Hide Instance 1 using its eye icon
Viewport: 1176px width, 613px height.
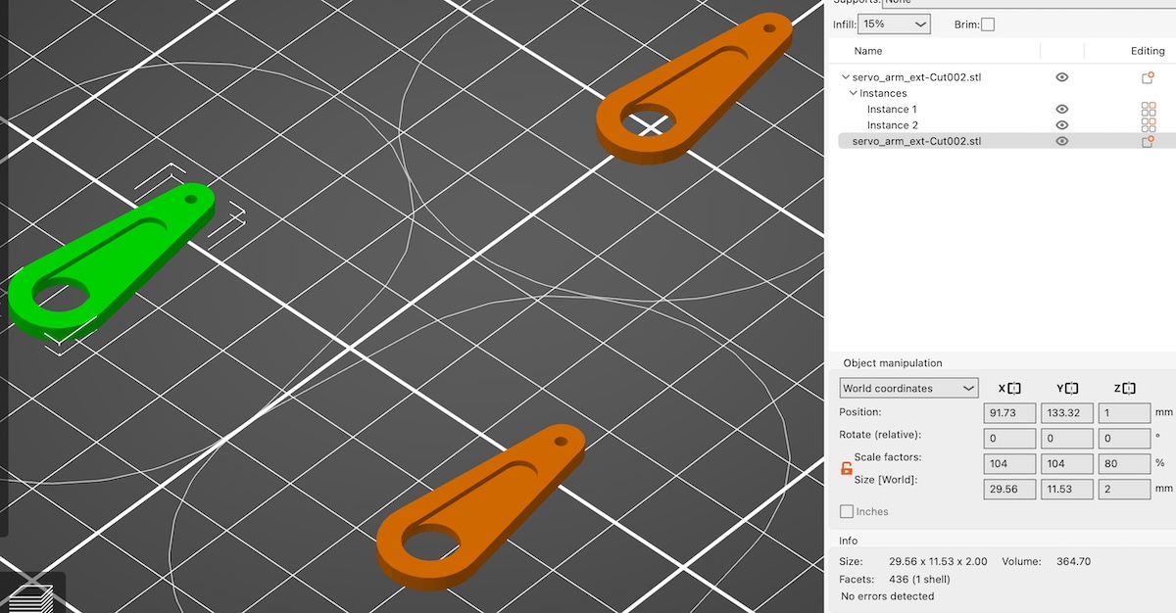click(x=1062, y=110)
